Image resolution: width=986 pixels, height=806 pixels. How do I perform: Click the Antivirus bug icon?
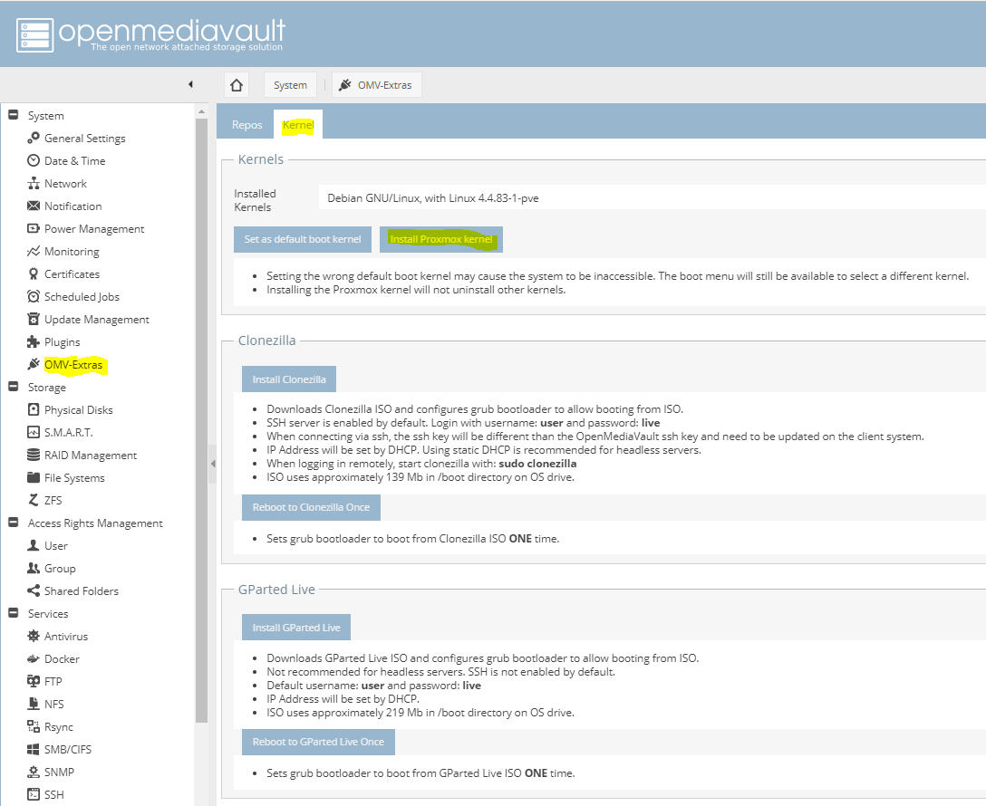coord(34,635)
